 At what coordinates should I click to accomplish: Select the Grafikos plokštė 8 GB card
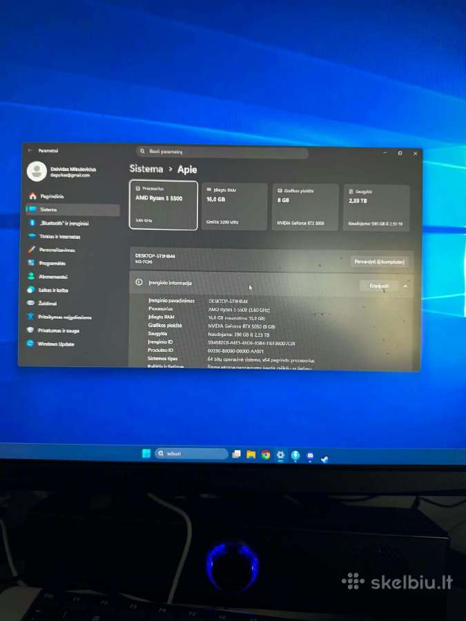point(305,207)
